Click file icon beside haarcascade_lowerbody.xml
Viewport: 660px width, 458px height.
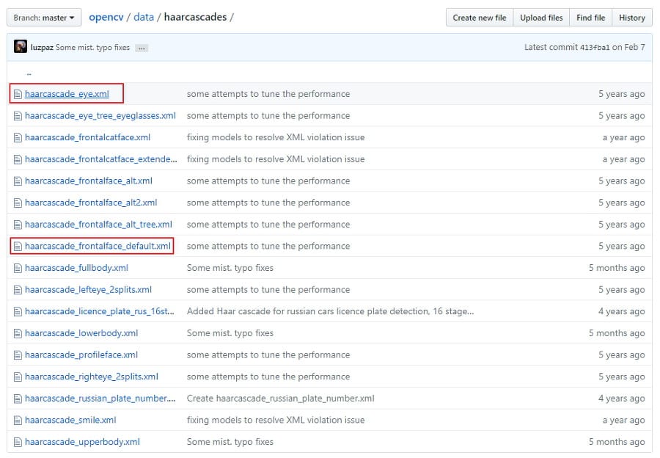click(18, 334)
